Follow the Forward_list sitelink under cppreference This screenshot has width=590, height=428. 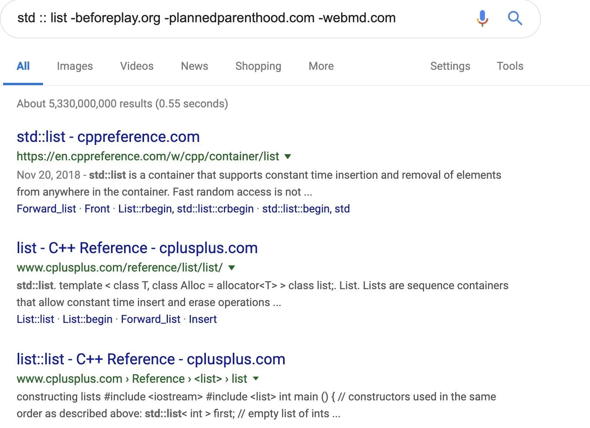[x=46, y=209]
